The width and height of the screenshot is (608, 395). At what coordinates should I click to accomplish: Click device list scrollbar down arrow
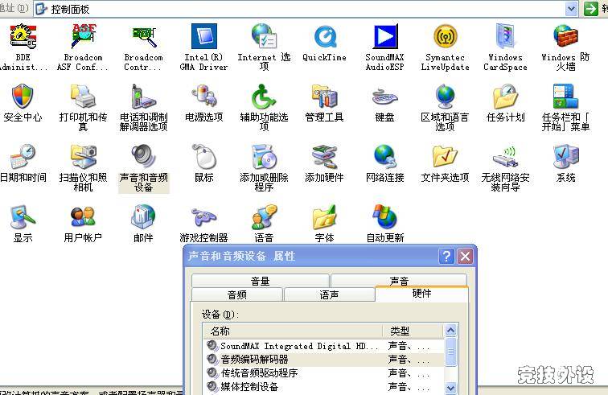click(450, 387)
